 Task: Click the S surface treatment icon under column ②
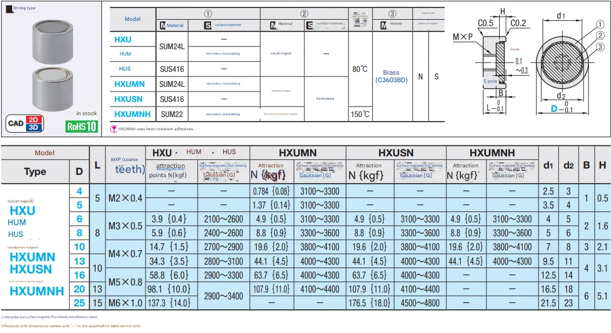pos(310,25)
